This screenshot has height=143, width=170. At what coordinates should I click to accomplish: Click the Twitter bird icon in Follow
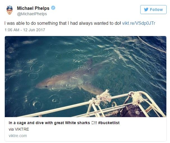coord(146,10)
